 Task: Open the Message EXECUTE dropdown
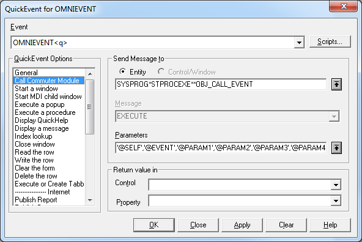tap(334, 116)
